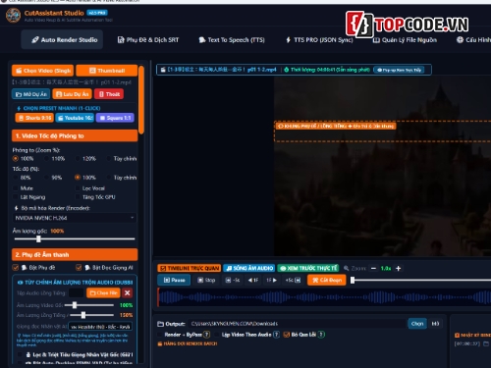Open the Quản Lý File Nguồn tab
Screen dimensions: 491x368
coord(405,40)
